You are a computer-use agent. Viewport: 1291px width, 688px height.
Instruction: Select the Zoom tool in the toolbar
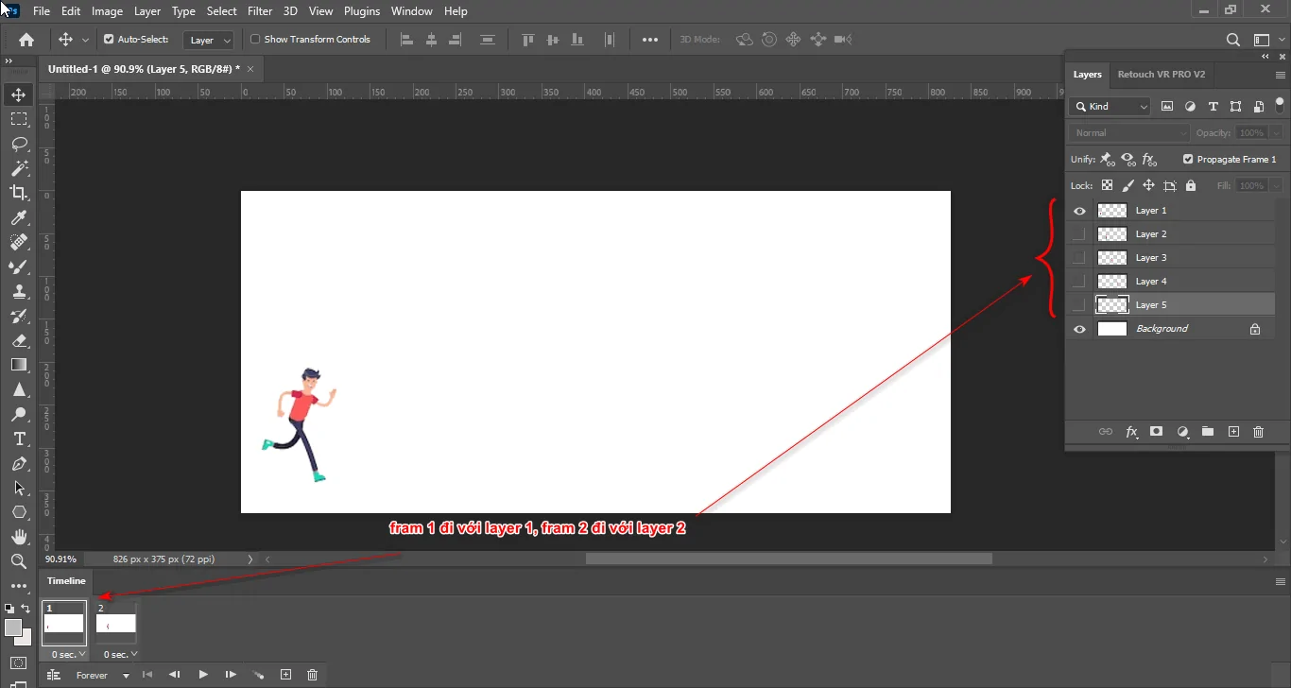[x=19, y=561]
